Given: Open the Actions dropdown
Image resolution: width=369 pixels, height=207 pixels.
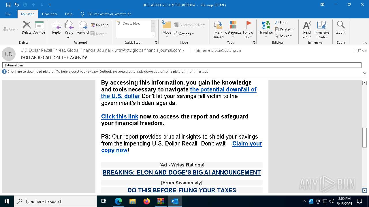Looking at the screenshot, I should coord(184,34).
